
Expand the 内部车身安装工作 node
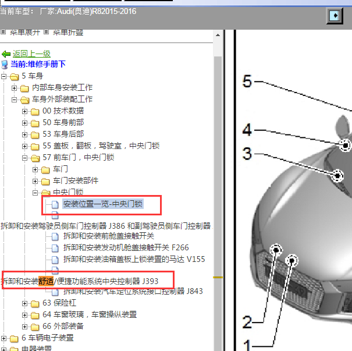tap(15, 88)
